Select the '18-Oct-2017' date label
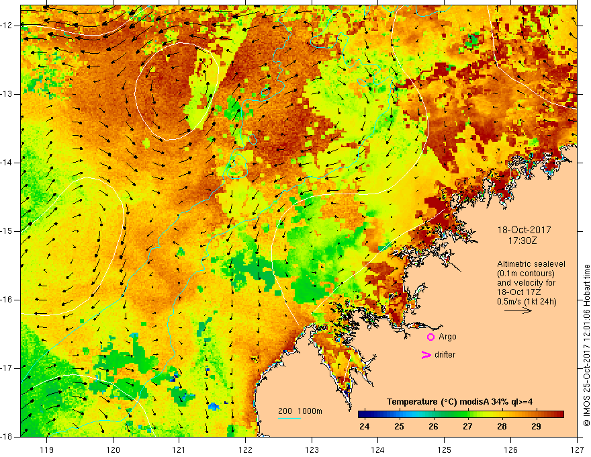The image size is (591, 457). 524,230
